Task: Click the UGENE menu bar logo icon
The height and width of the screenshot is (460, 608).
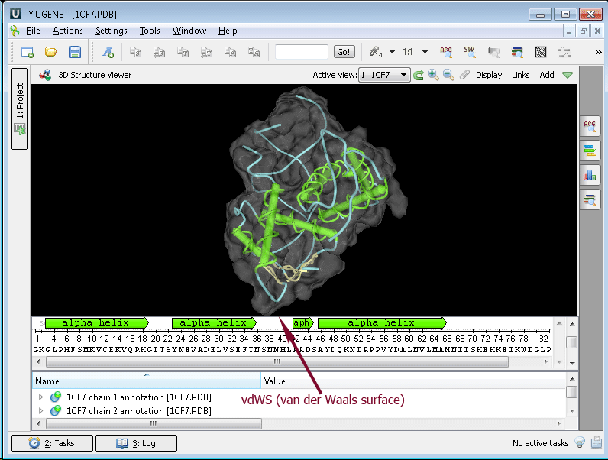Action: coord(15,31)
